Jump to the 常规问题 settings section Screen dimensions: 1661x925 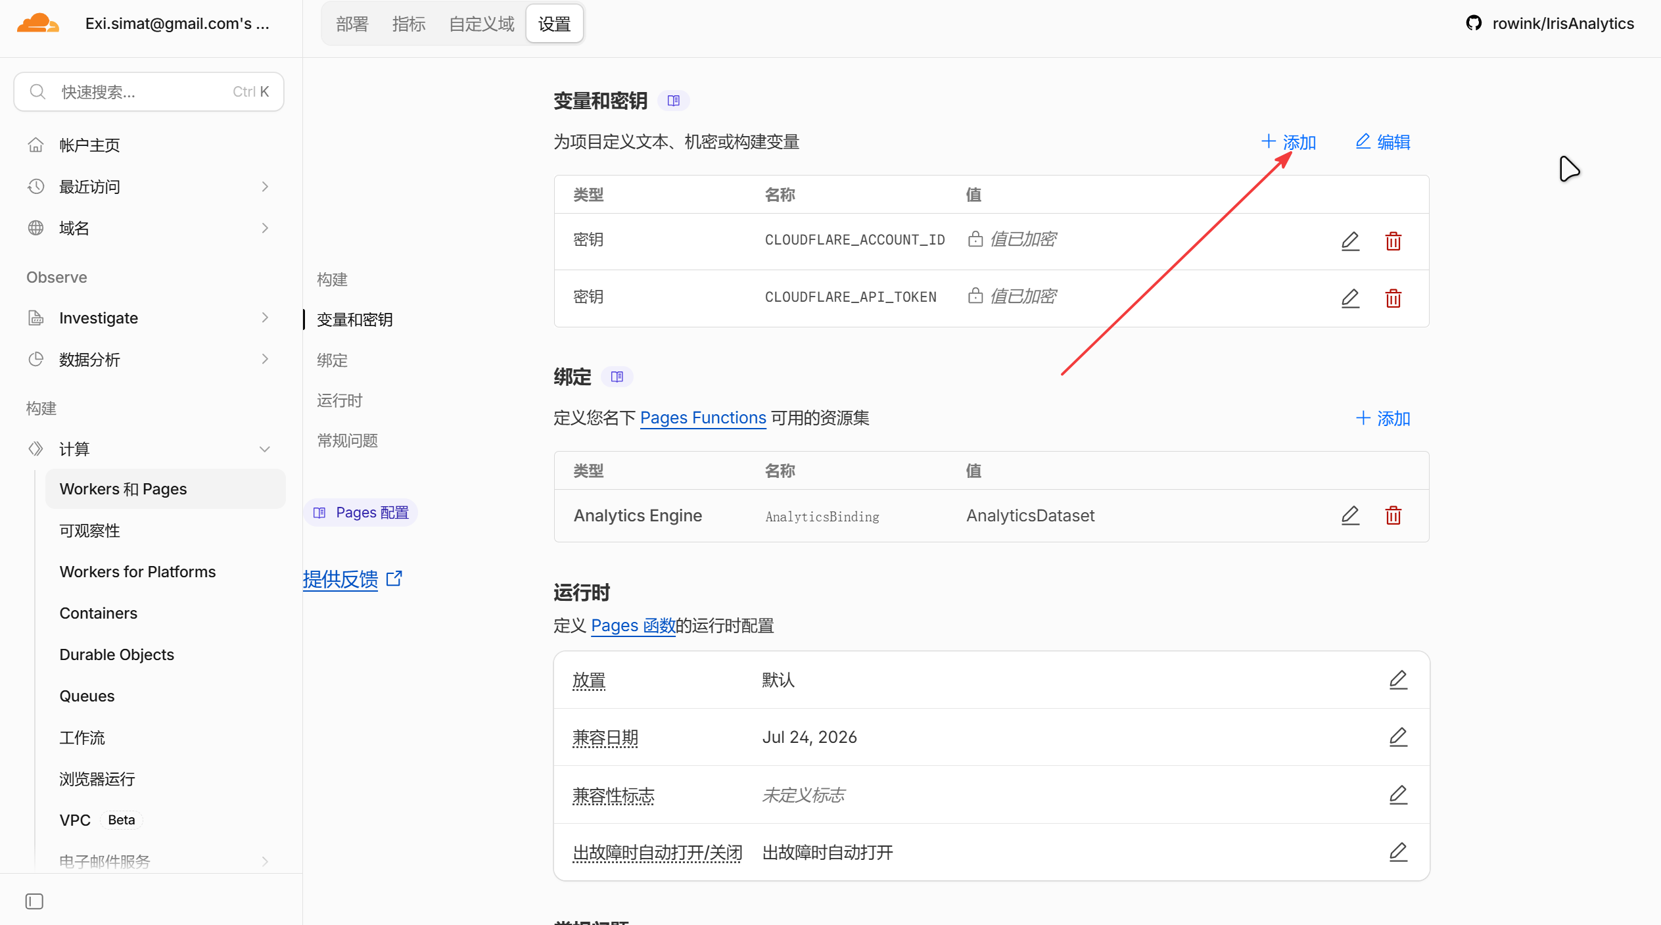[x=348, y=440]
